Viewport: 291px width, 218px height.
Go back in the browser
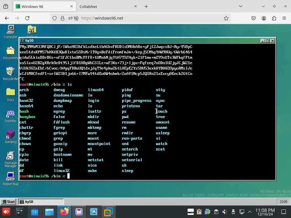pos(7,18)
